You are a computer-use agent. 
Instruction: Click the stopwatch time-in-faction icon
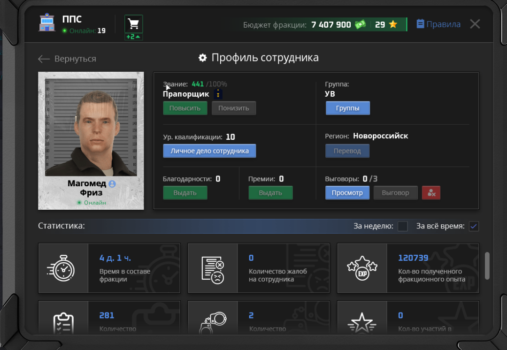(61, 268)
